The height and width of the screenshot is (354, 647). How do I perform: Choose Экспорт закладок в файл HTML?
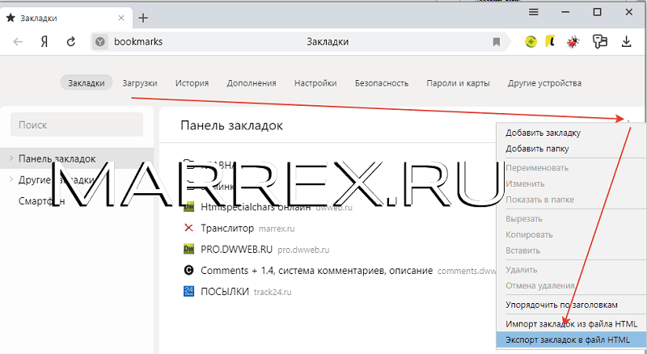(x=572, y=340)
